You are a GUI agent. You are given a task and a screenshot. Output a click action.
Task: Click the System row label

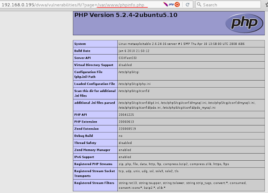[80, 44]
